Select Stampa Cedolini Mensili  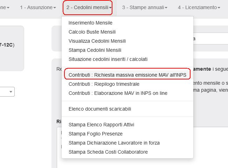(x=95, y=50)
